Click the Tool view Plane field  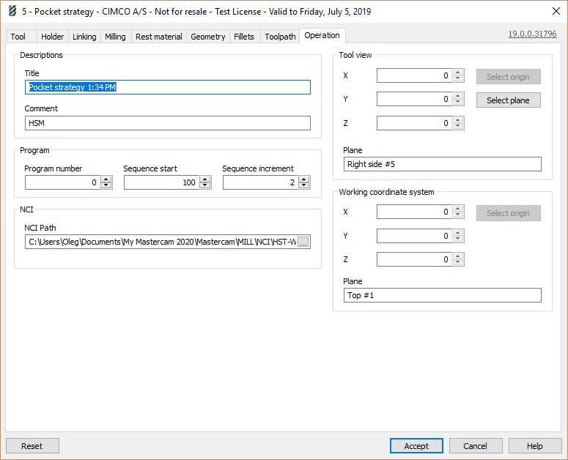click(442, 165)
